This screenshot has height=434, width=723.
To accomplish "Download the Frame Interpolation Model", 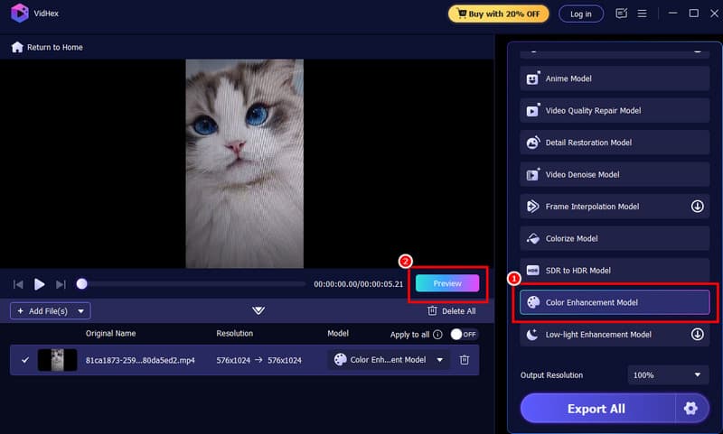I will (x=698, y=207).
